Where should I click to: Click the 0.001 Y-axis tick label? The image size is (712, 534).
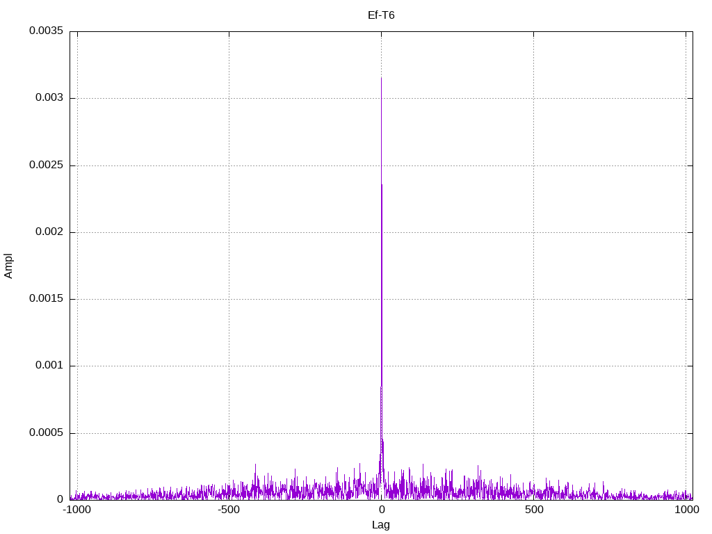(x=49, y=365)
